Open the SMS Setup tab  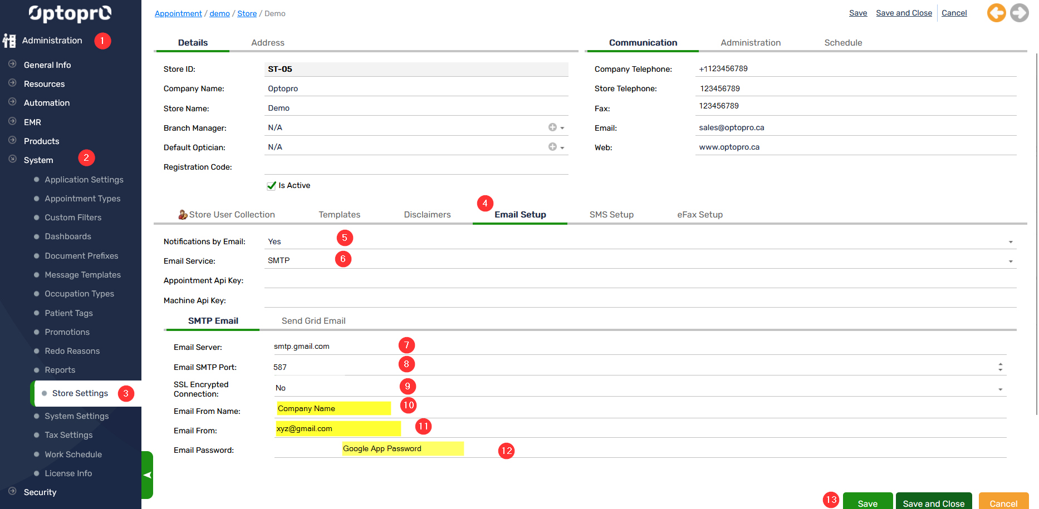pyautogui.click(x=611, y=215)
